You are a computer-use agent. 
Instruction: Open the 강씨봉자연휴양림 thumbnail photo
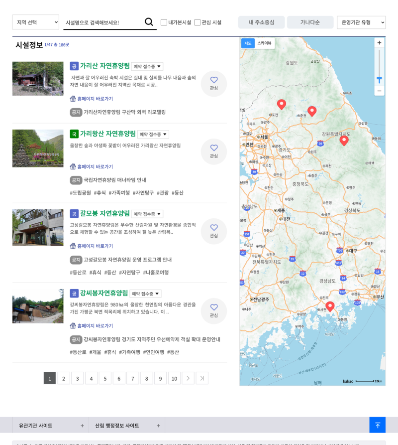(38, 306)
